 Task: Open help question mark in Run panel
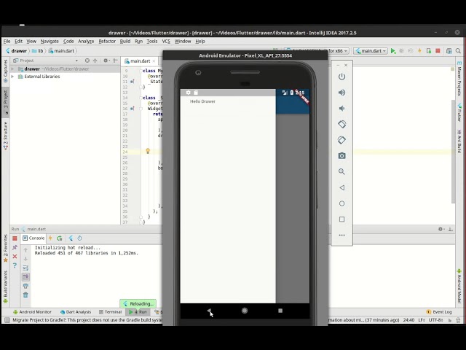pyautogui.click(x=15, y=265)
